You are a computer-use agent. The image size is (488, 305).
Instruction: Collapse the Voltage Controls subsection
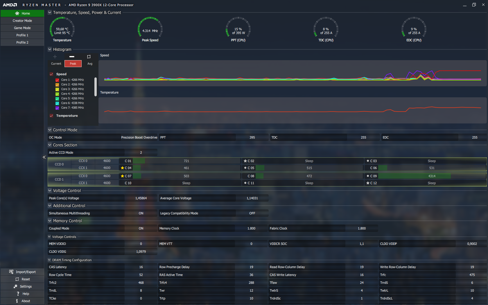pos(49,237)
